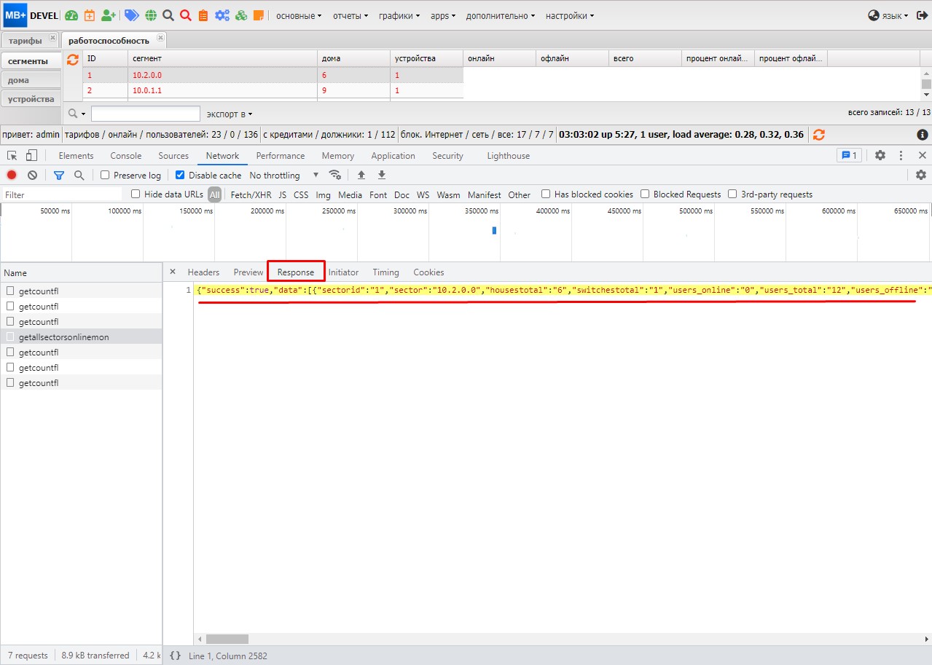This screenshot has height=665, width=932.
Task: Select the дома side button
Action: [x=29, y=80]
